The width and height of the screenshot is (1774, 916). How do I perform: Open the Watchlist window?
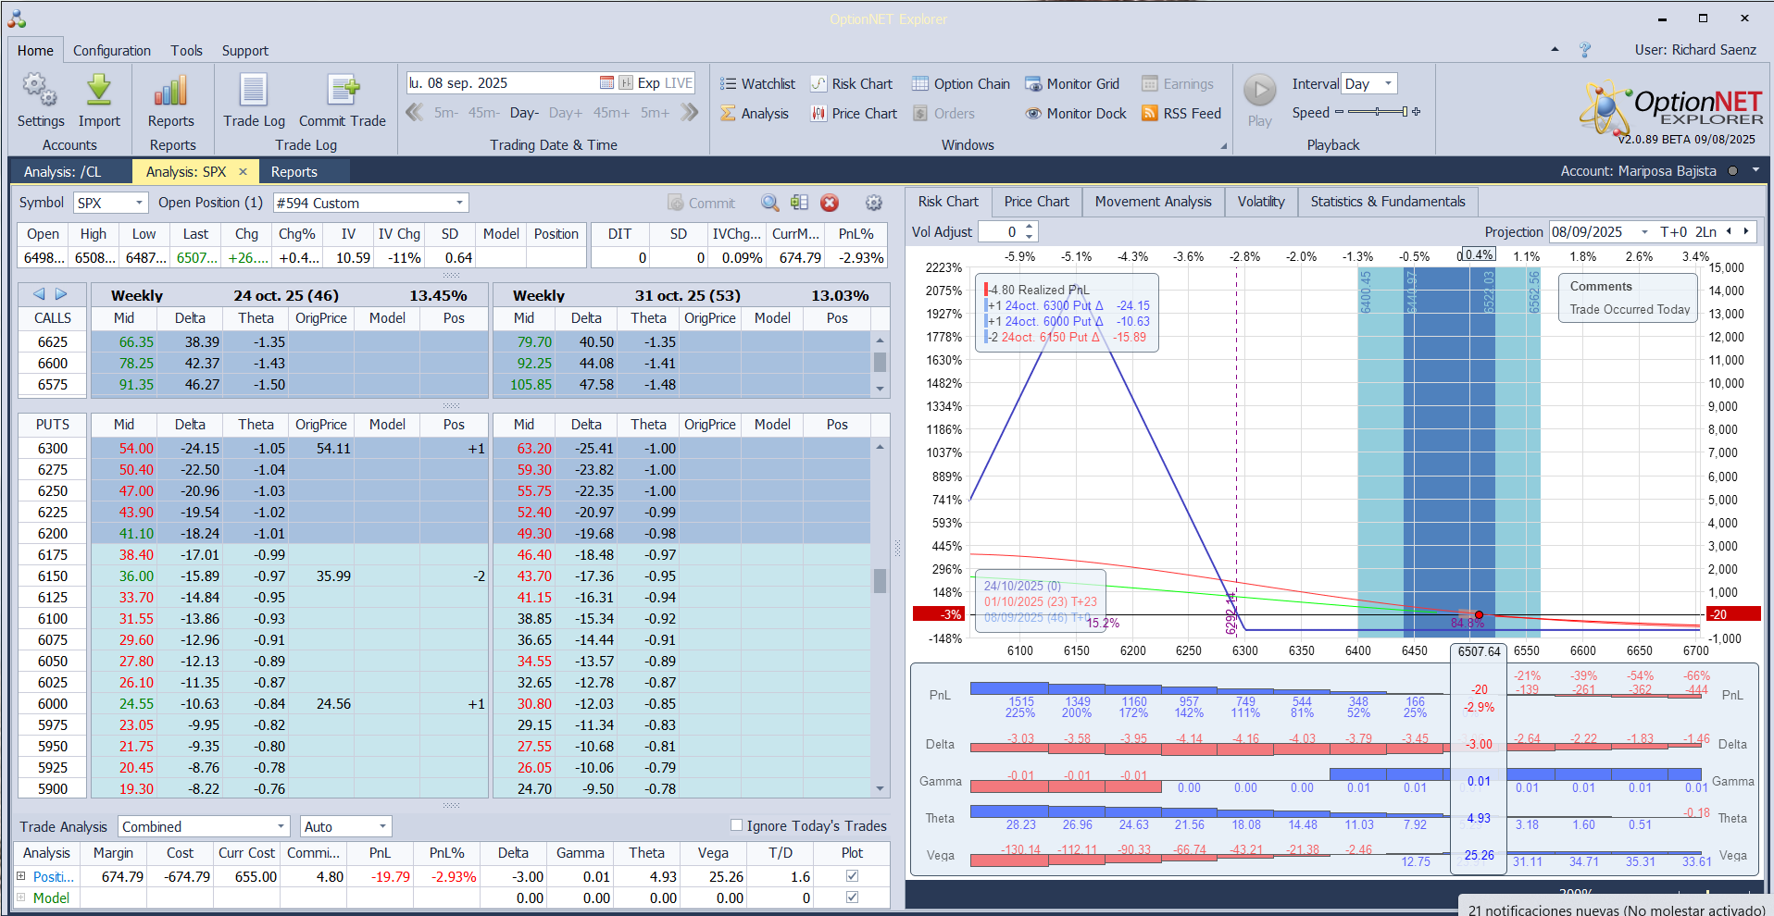click(x=757, y=83)
